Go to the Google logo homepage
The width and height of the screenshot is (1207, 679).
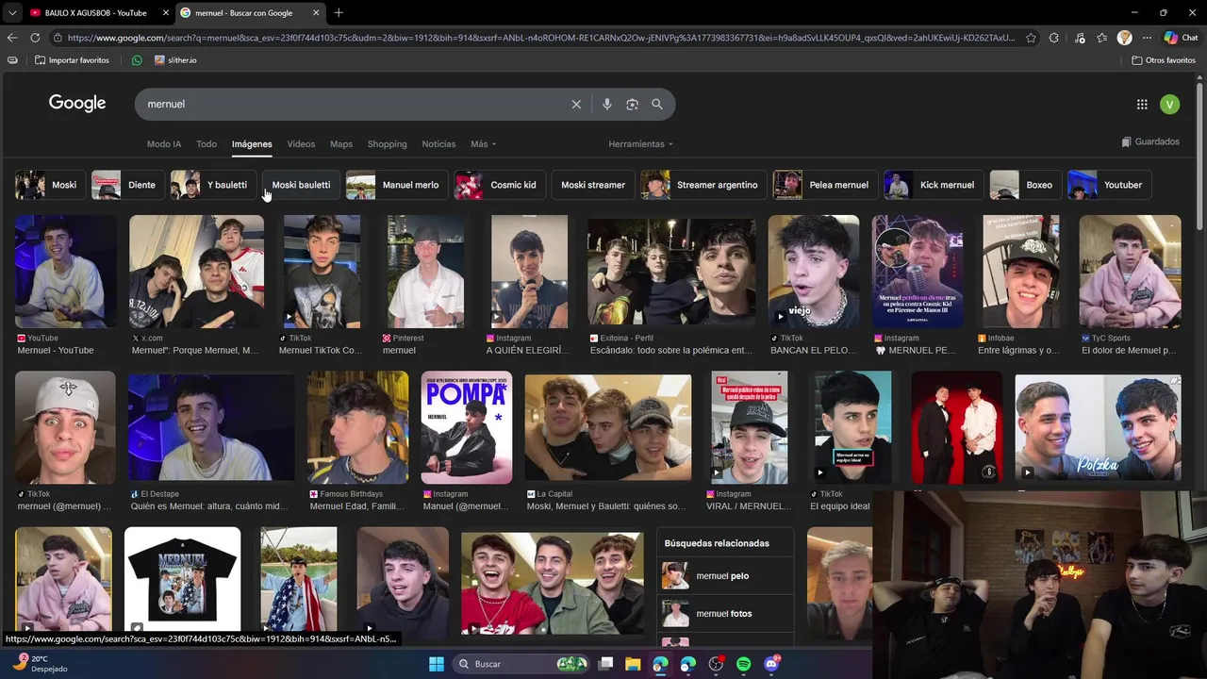tap(77, 104)
